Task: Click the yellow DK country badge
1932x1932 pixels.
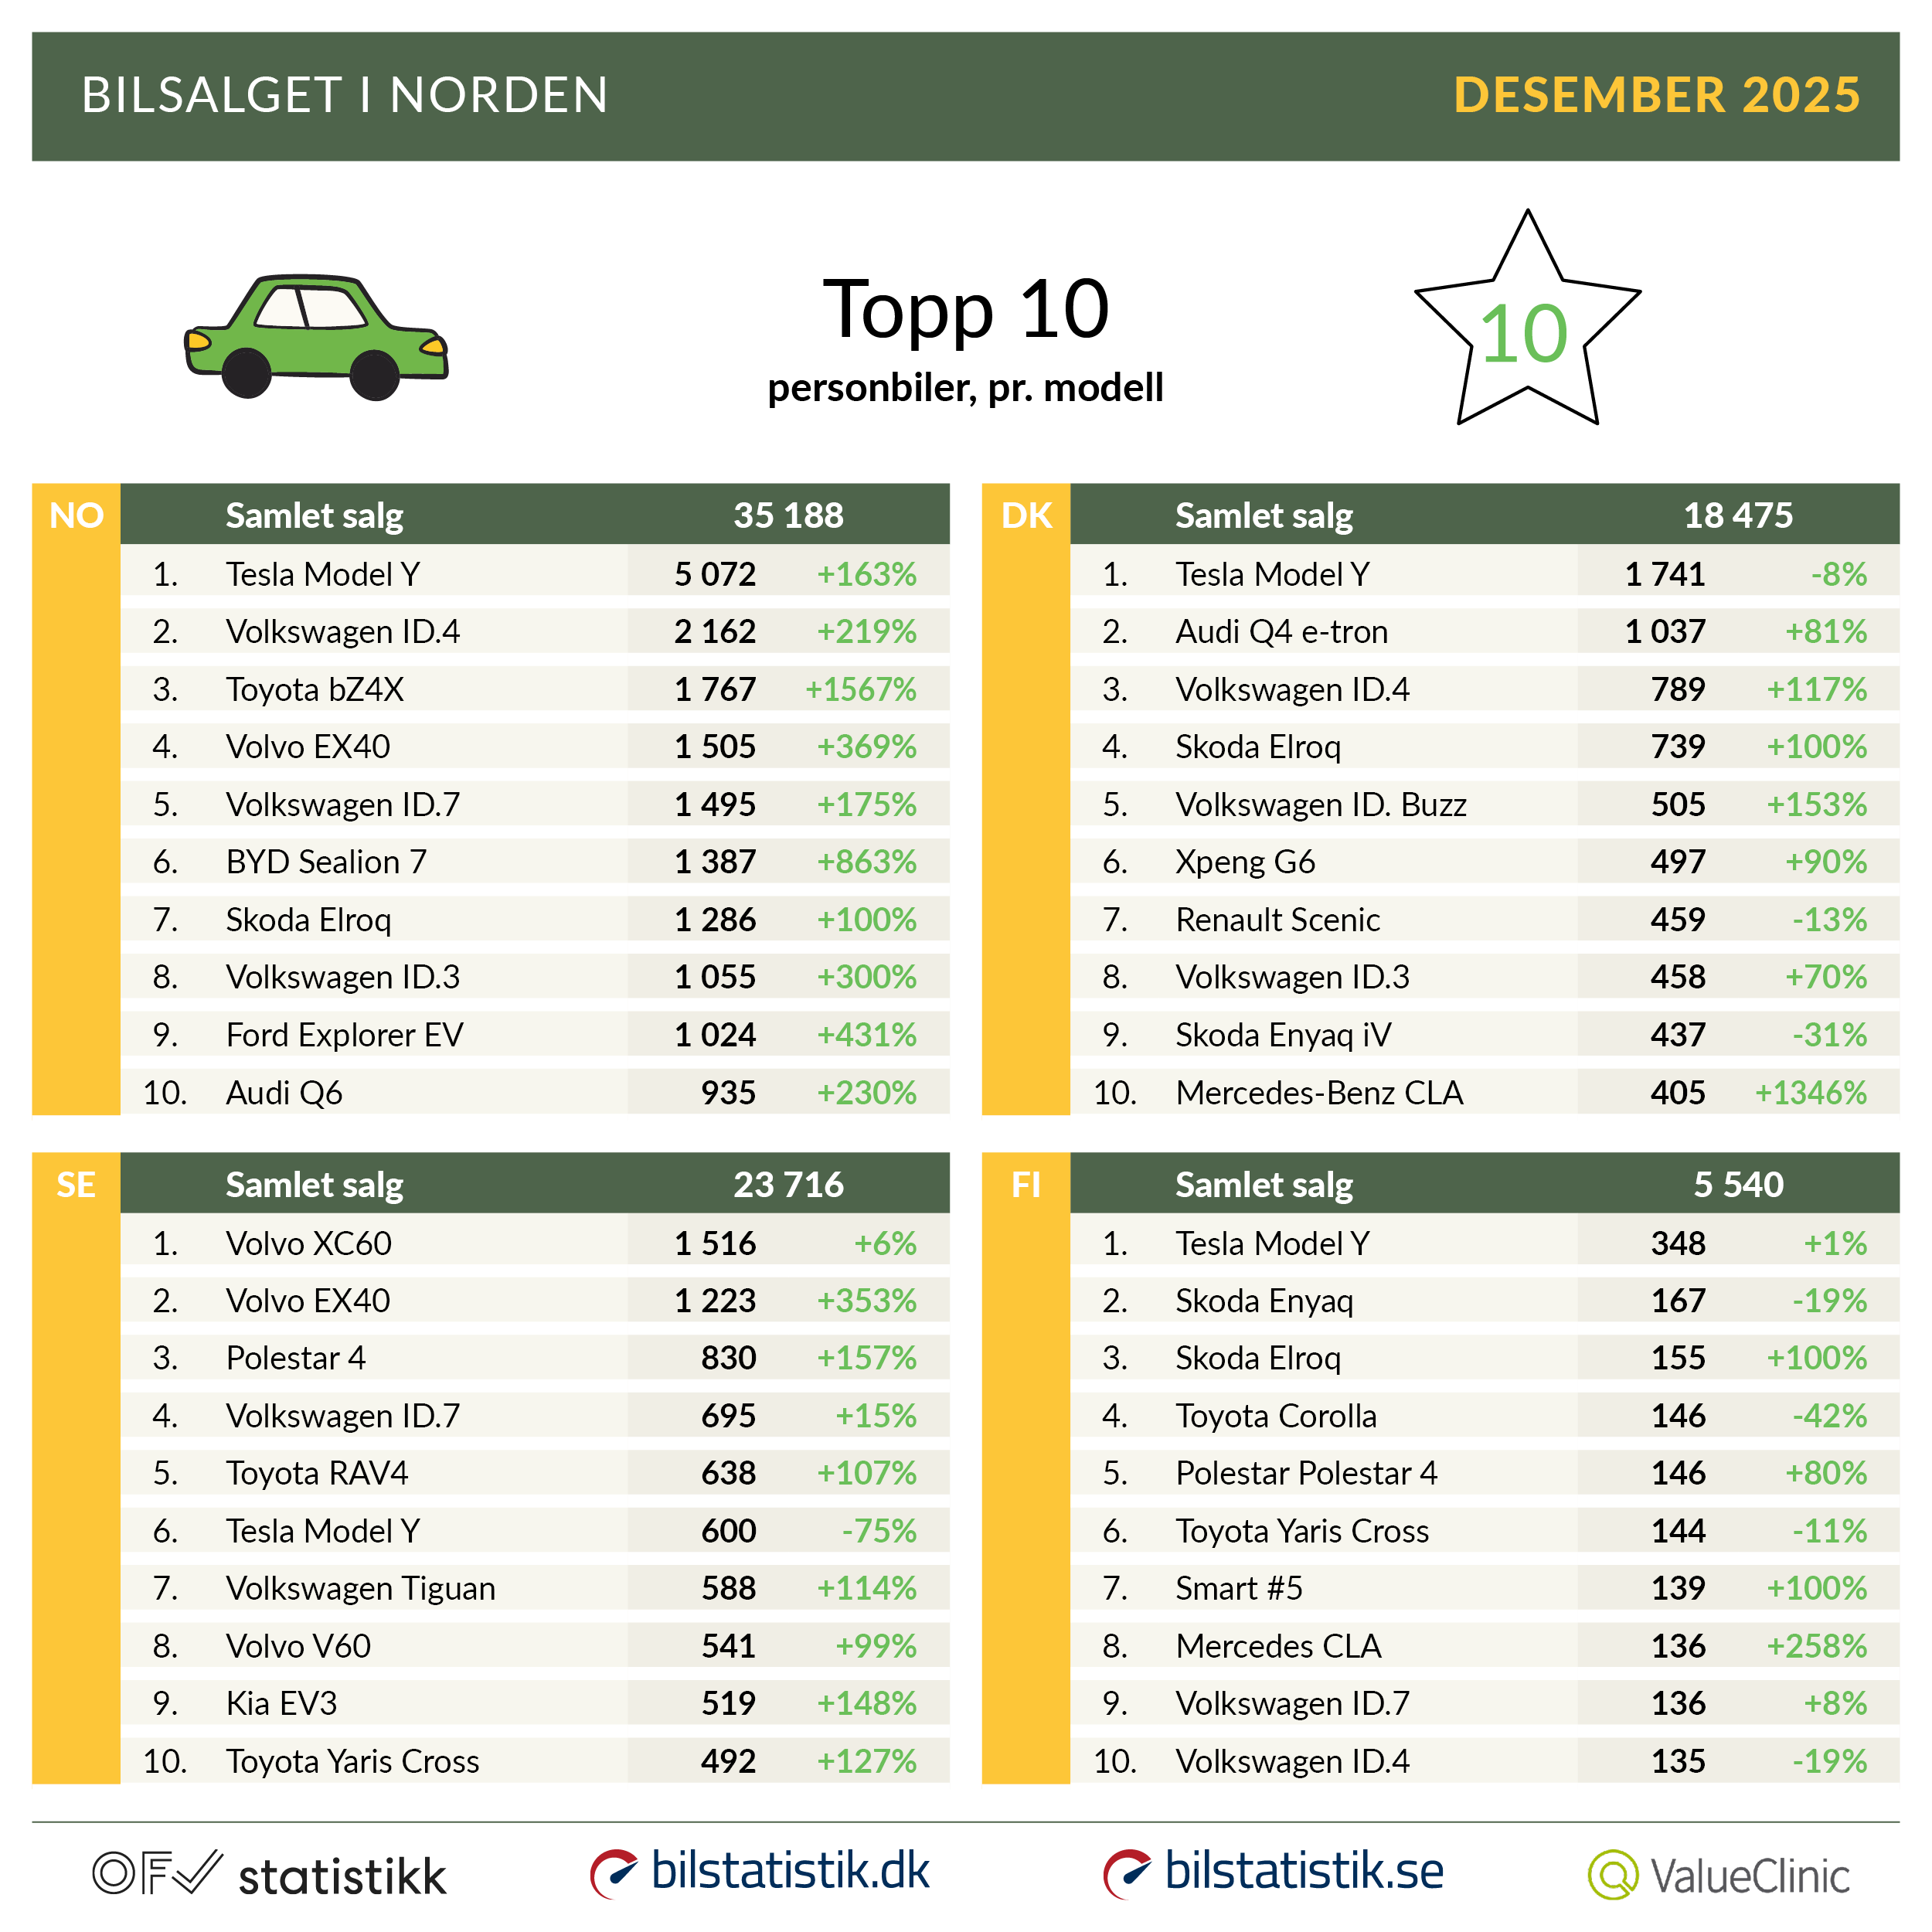Action: pos(1026,515)
